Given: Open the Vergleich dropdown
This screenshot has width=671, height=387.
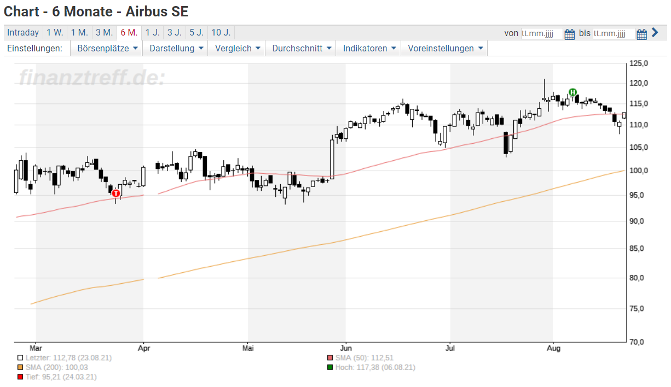Looking at the screenshot, I should pyautogui.click(x=237, y=48).
